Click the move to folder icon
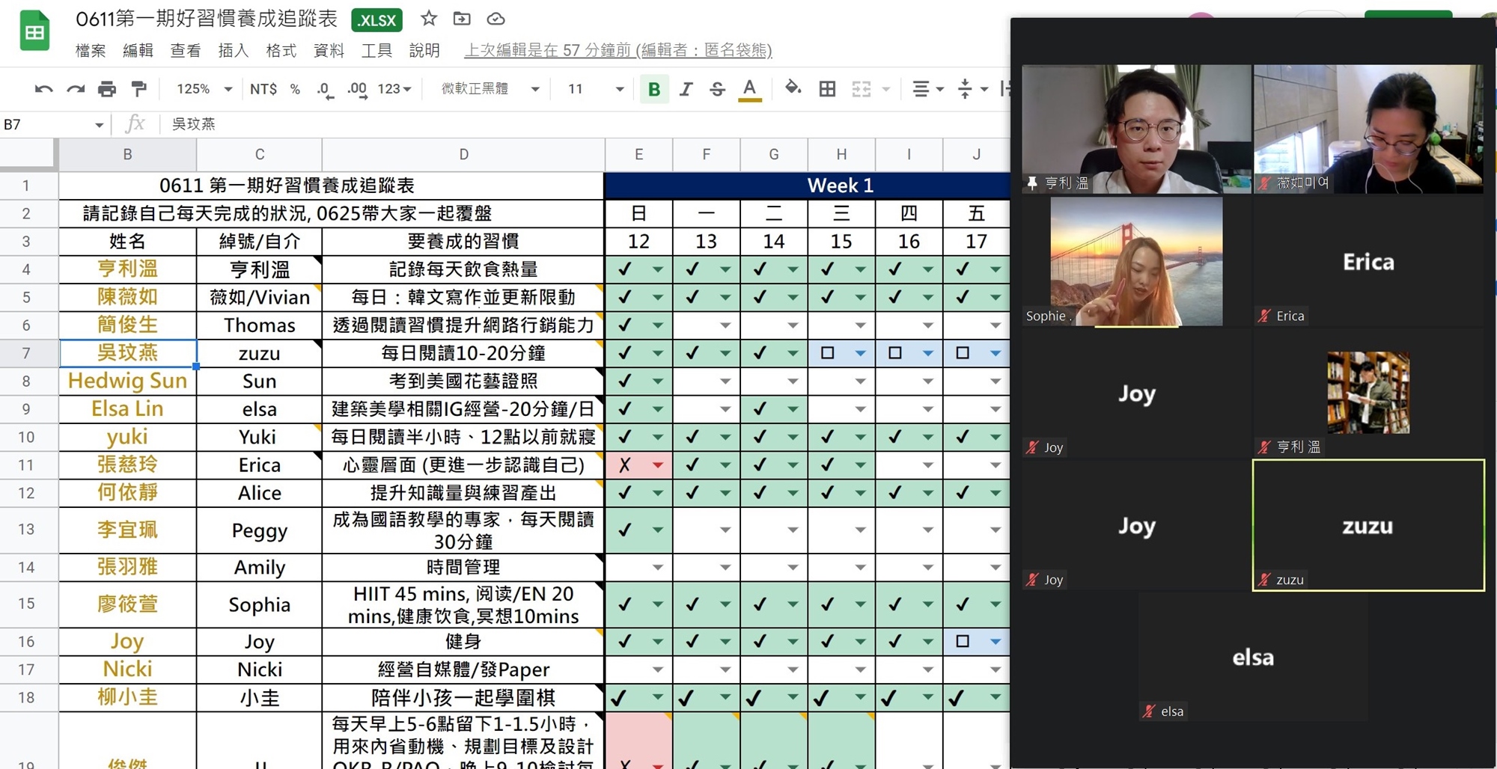The height and width of the screenshot is (769, 1497). (462, 19)
